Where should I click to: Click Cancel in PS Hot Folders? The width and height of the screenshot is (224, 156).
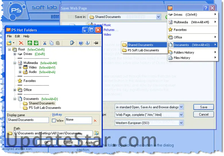(68, 142)
